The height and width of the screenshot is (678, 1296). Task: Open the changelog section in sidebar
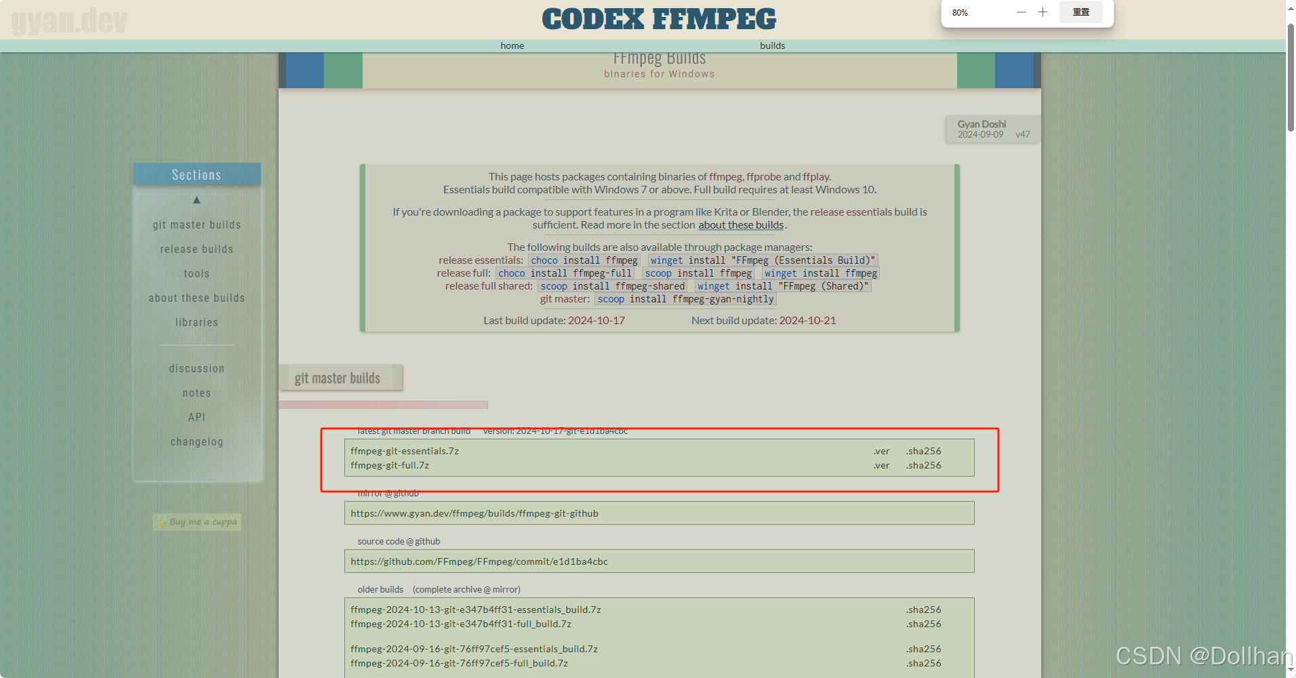pyautogui.click(x=197, y=441)
